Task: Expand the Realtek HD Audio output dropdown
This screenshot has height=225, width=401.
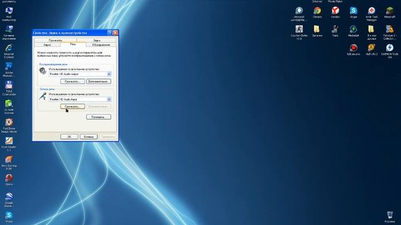Action: [109, 74]
